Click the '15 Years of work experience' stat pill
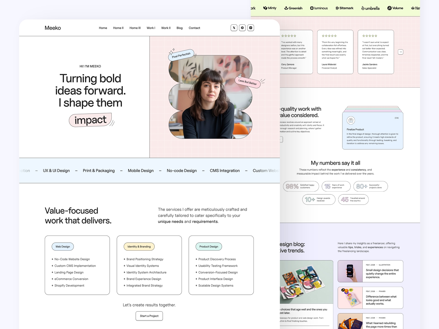Screen dimensions: 439x329 (x=336, y=186)
